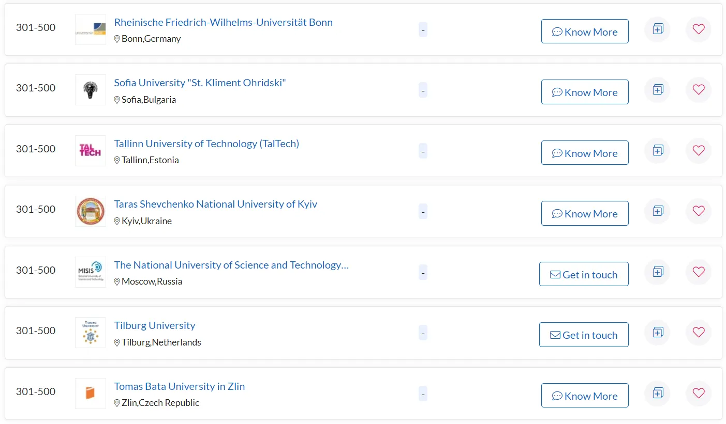
Task: Add University of Bonn to compare list
Action: coord(657,29)
